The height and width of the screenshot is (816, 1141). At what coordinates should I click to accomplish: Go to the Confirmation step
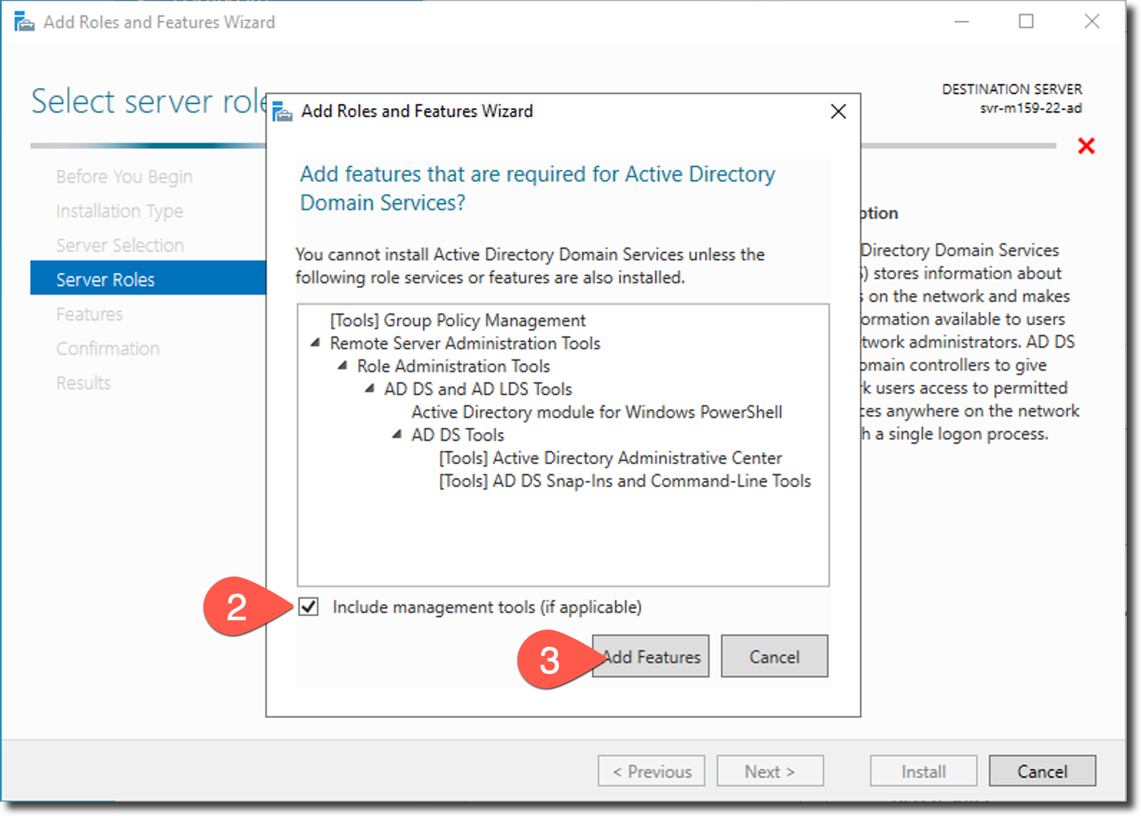click(x=108, y=348)
